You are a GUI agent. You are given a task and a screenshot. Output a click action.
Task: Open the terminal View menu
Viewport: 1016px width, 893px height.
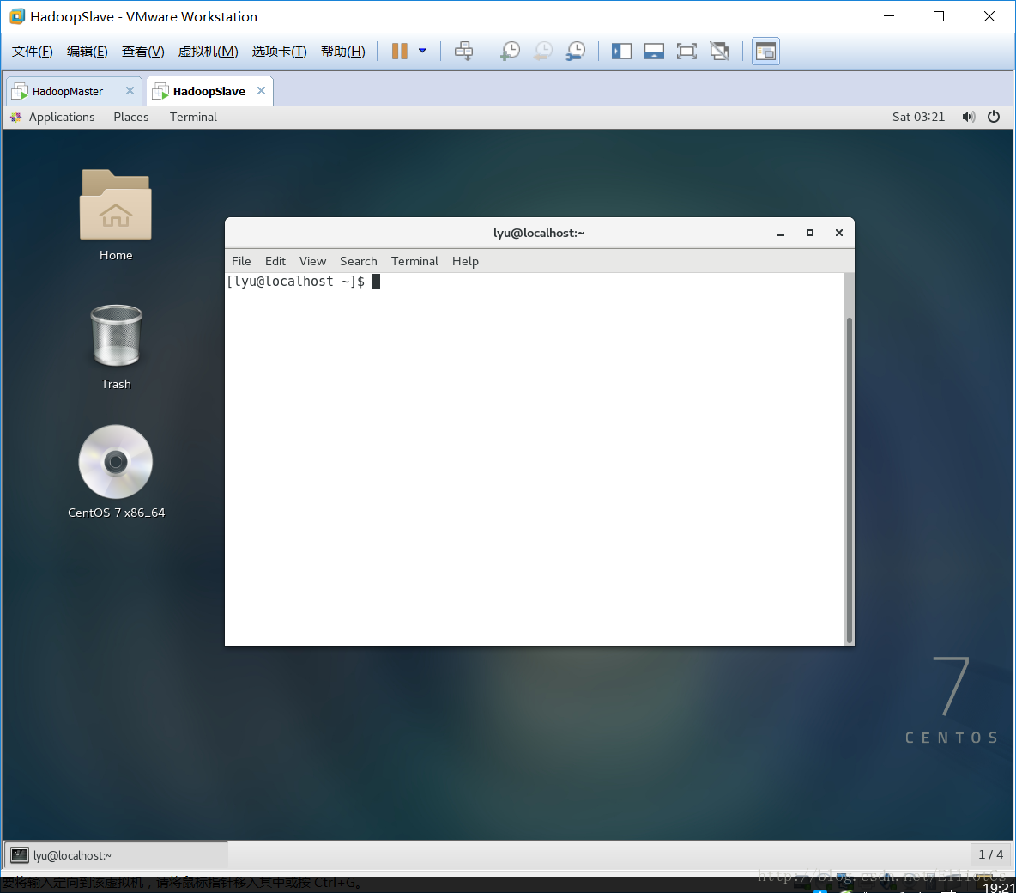tap(312, 261)
